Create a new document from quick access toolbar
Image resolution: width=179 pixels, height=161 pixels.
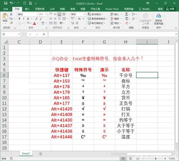pyautogui.click(x=25, y=3)
